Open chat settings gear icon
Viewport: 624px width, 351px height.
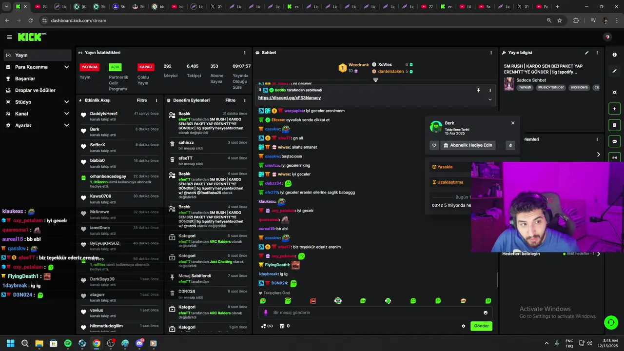coord(464,326)
